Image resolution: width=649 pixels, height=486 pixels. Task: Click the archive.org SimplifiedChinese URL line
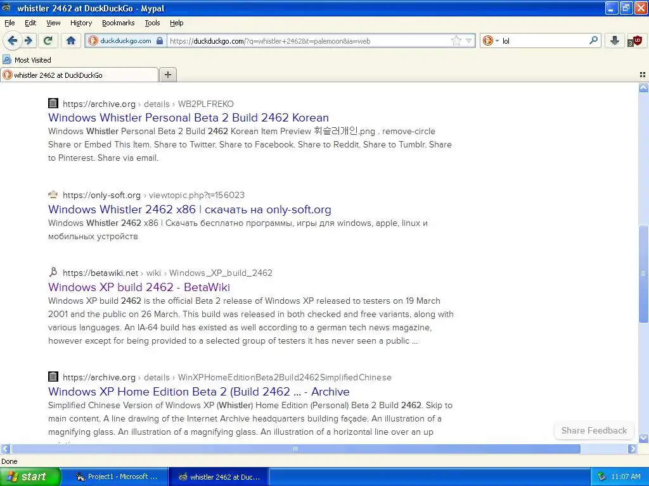pos(228,377)
